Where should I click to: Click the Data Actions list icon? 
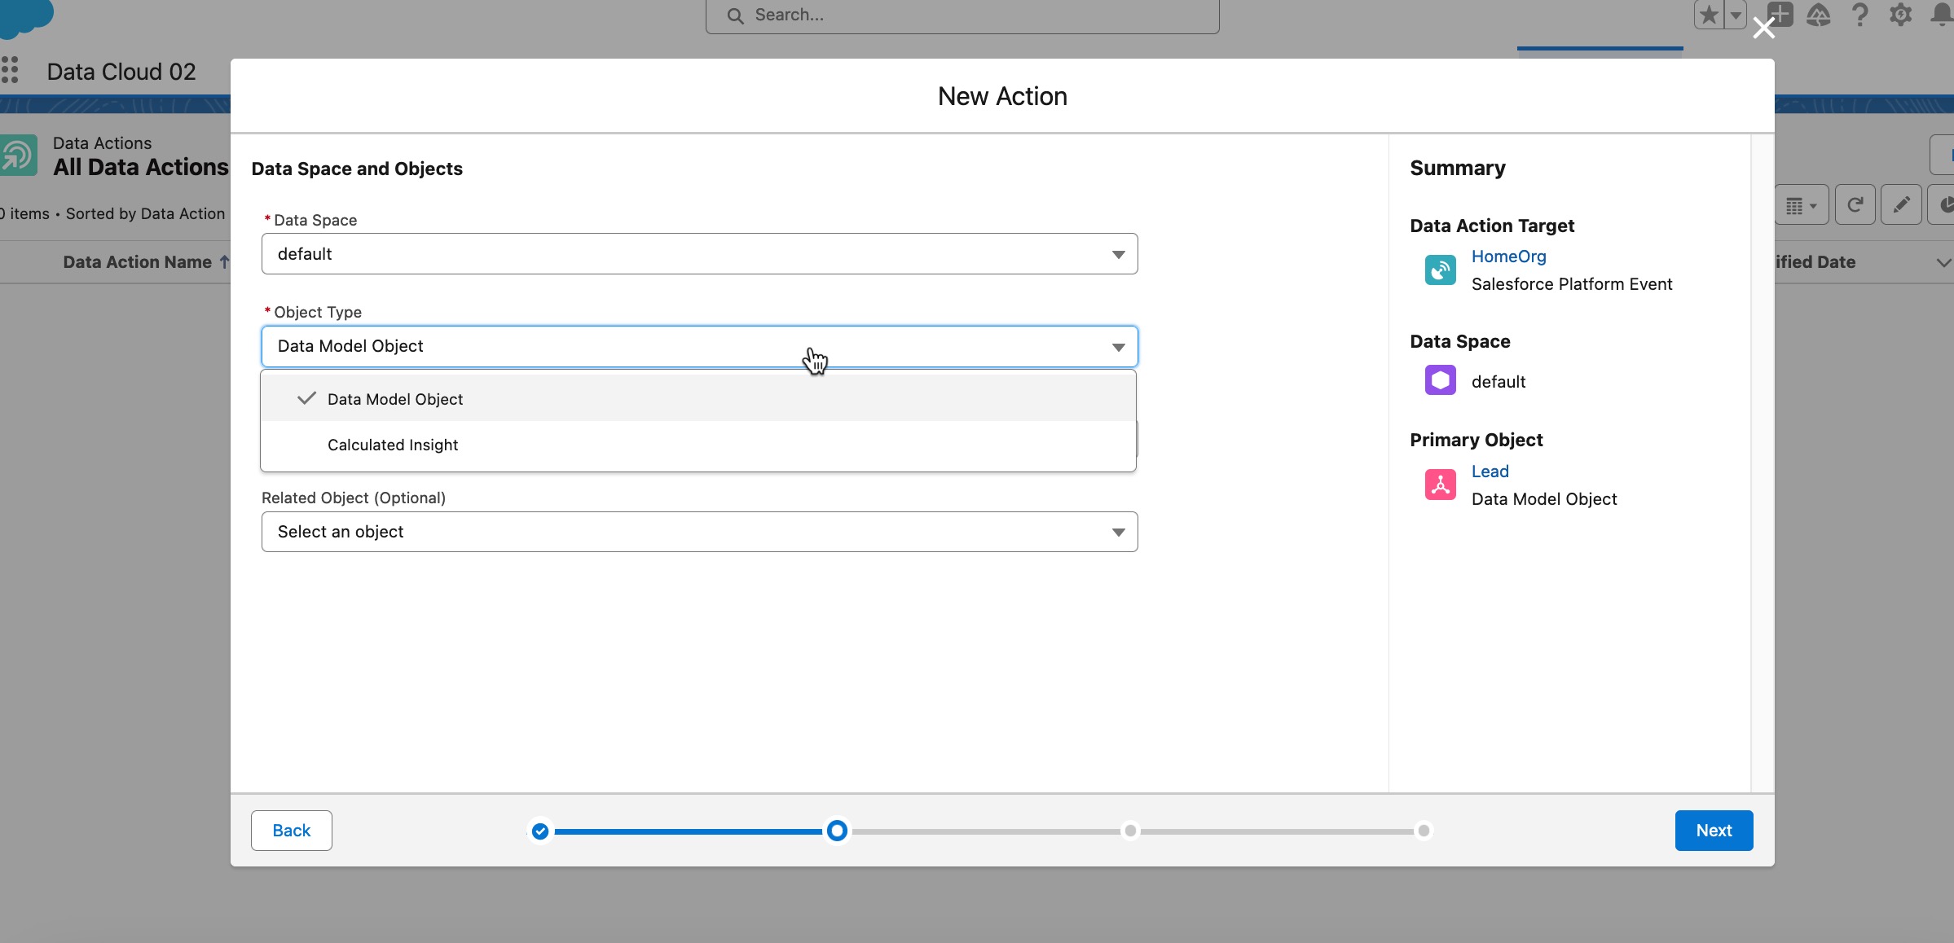point(18,155)
